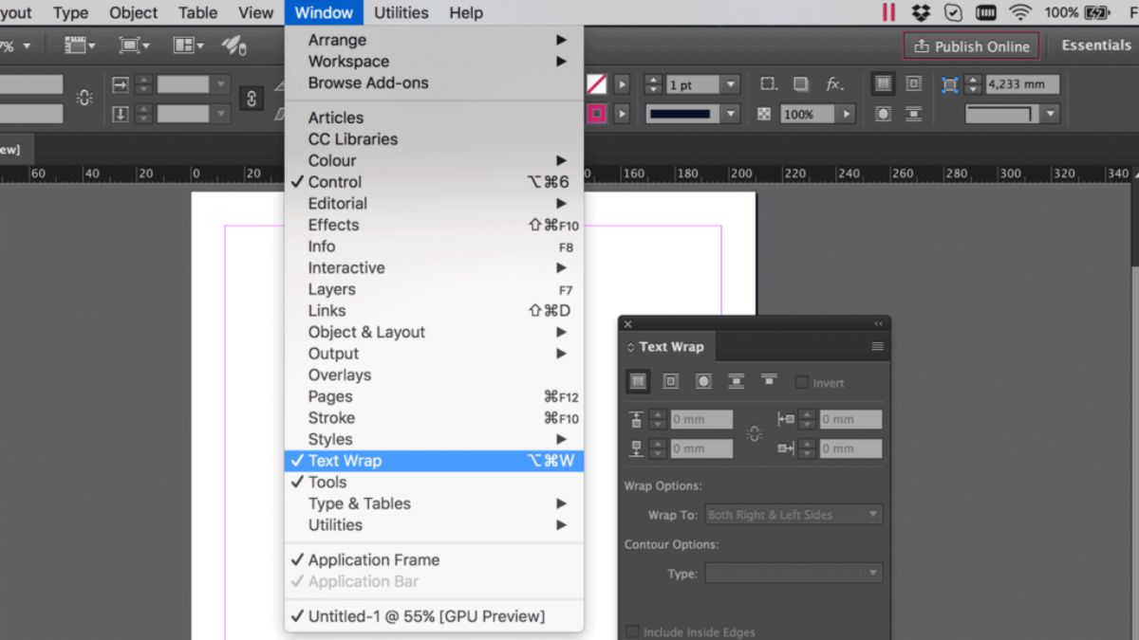This screenshot has height=640, width=1139.
Task: Click the Essentials workspace switcher
Action: coord(1096,46)
